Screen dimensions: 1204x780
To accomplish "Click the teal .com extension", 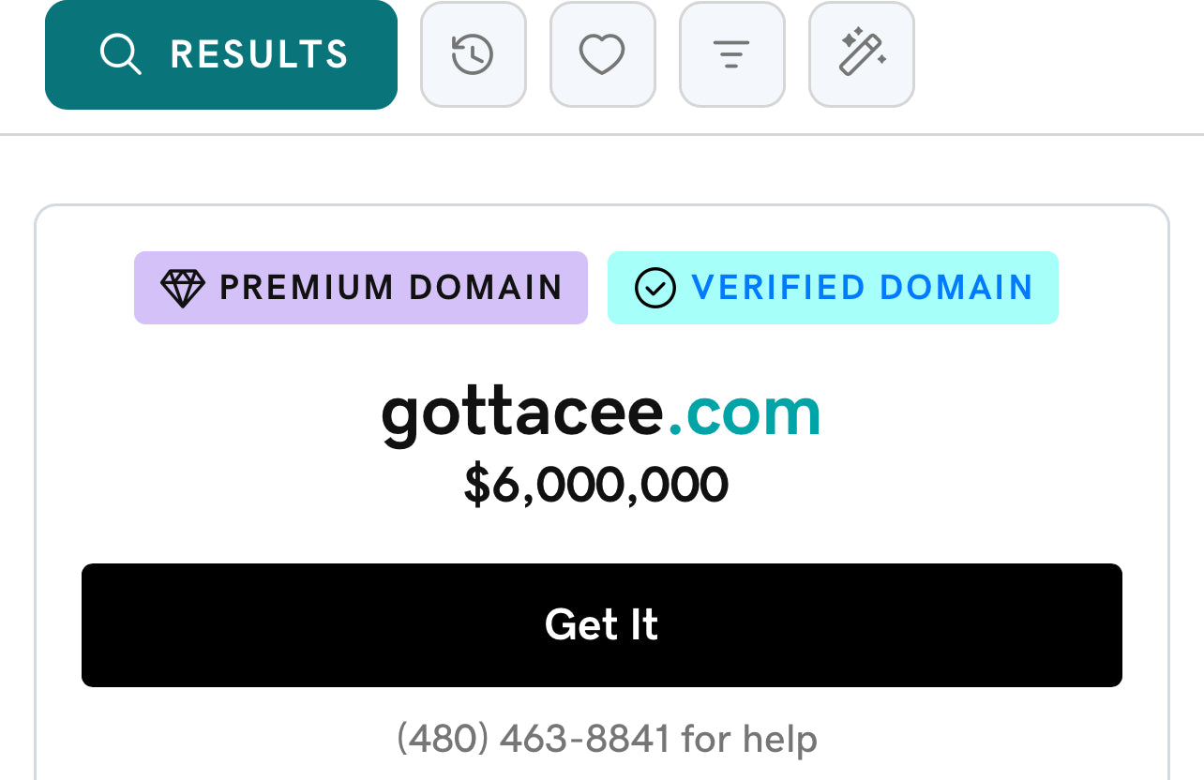I will (x=745, y=413).
